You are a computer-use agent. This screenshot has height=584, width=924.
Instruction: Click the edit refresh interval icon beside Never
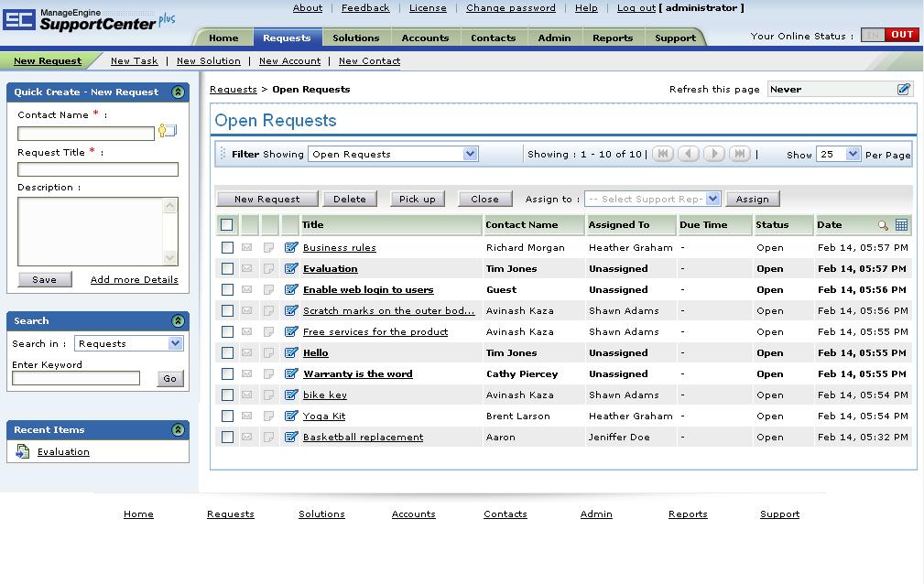point(904,89)
